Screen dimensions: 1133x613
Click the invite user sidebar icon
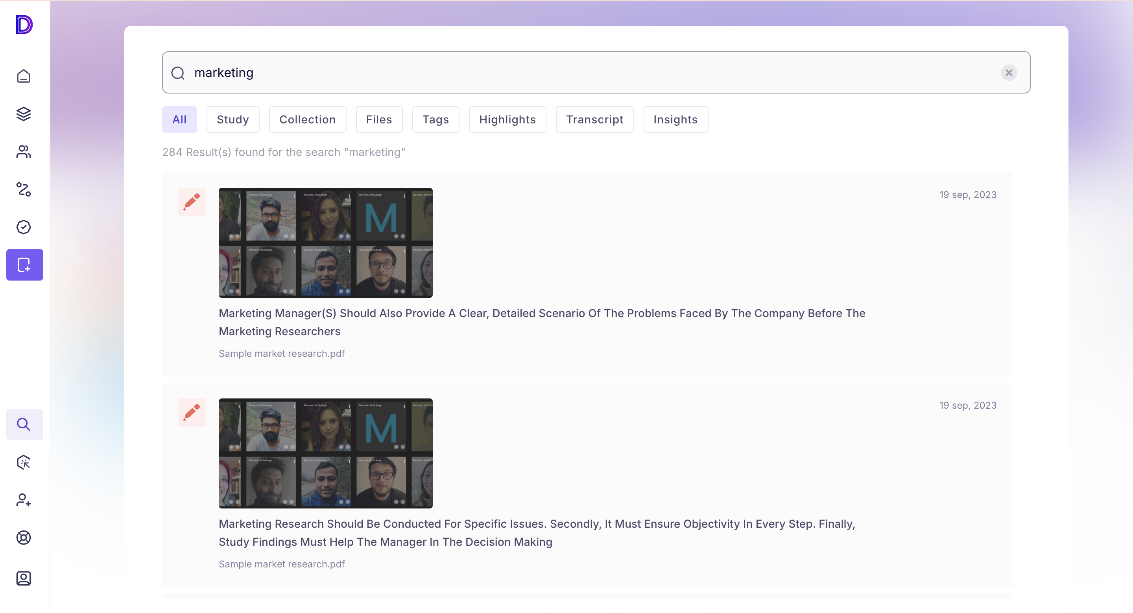24,499
